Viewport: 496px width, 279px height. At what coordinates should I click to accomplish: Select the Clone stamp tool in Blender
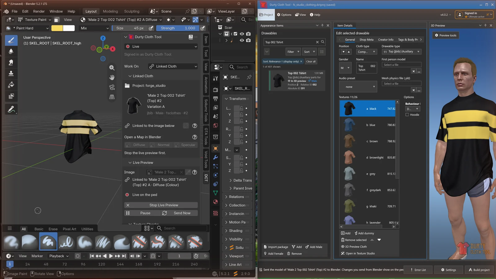pos(11,73)
